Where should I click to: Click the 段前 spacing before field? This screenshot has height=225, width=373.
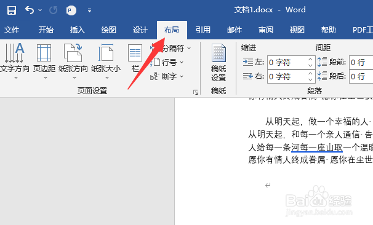pyautogui.click(x=361, y=63)
